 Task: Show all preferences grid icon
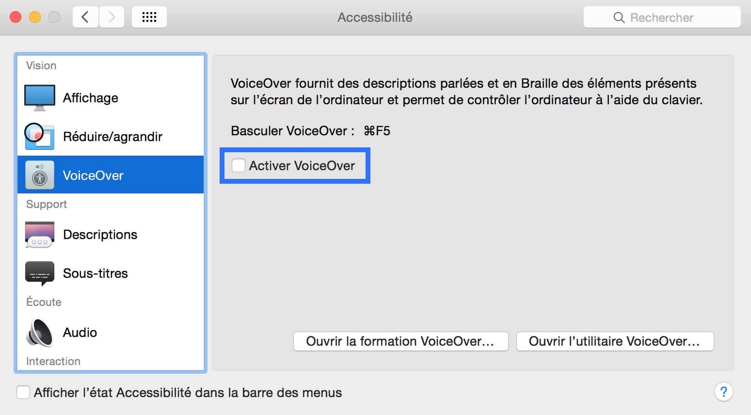tap(149, 17)
